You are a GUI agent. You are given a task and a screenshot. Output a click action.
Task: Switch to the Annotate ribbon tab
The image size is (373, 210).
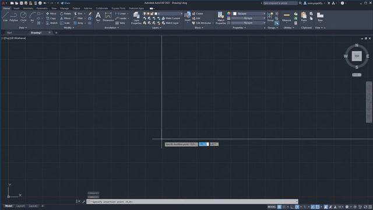[28, 8]
